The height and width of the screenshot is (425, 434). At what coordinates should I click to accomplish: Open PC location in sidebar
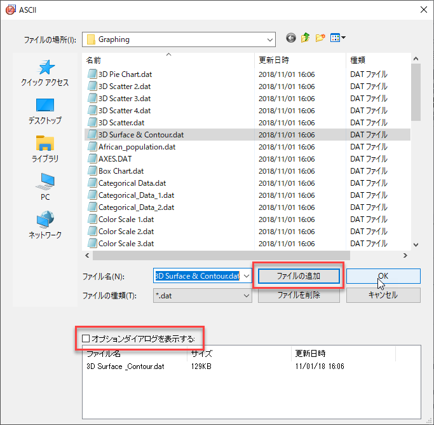click(x=45, y=187)
